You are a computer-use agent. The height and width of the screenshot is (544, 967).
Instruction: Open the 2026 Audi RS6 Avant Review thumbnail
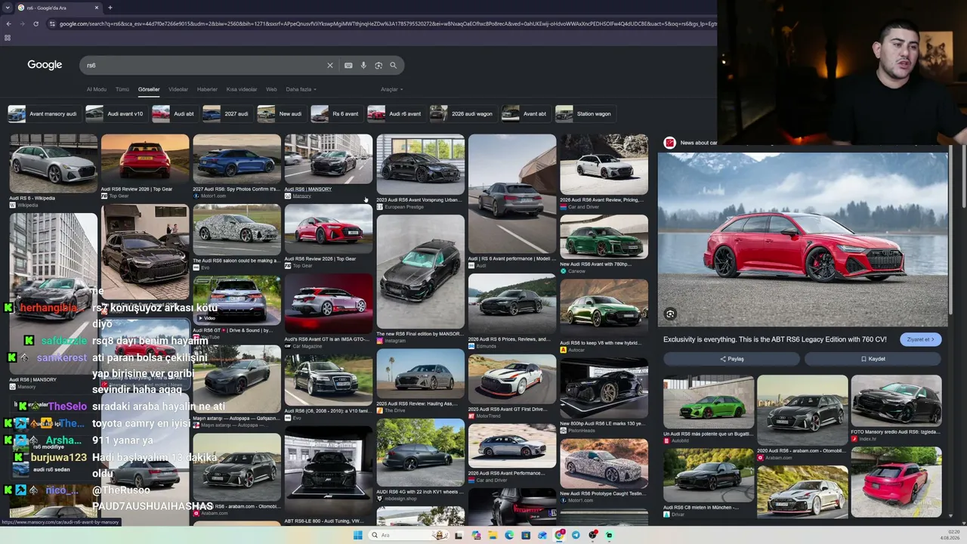(604, 165)
